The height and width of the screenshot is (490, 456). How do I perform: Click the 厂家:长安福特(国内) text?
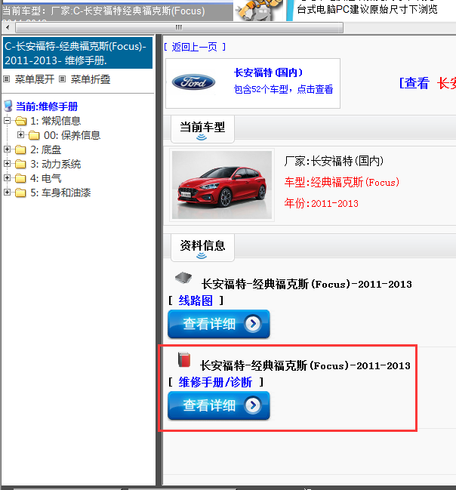pos(334,162)
